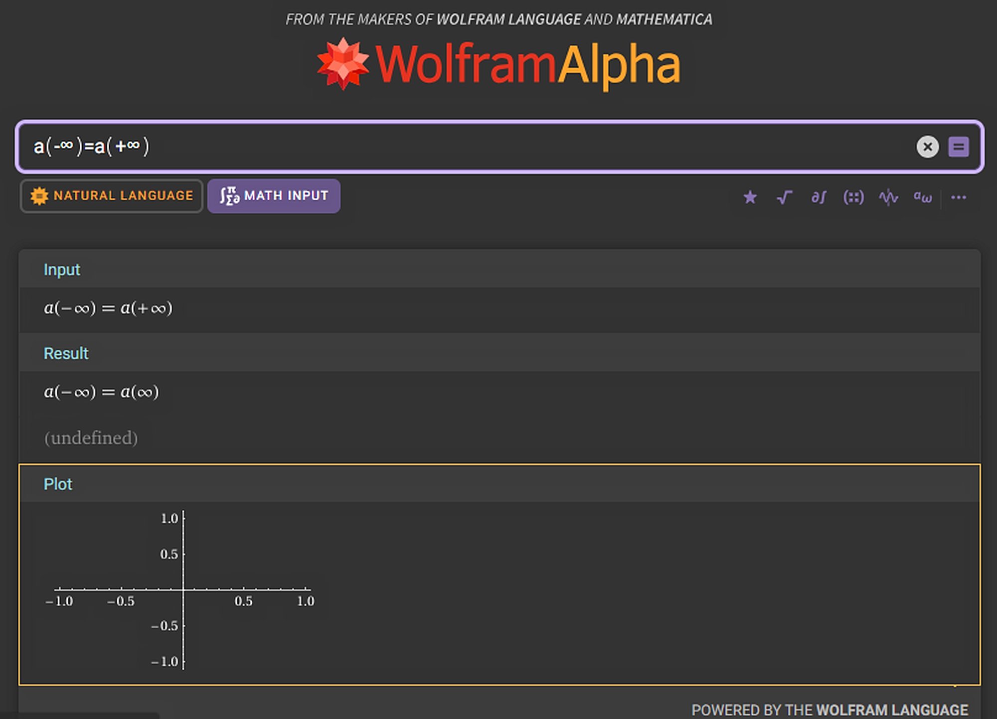Click the WolframAlpha logo
The image size is (997, 719).
527,65
